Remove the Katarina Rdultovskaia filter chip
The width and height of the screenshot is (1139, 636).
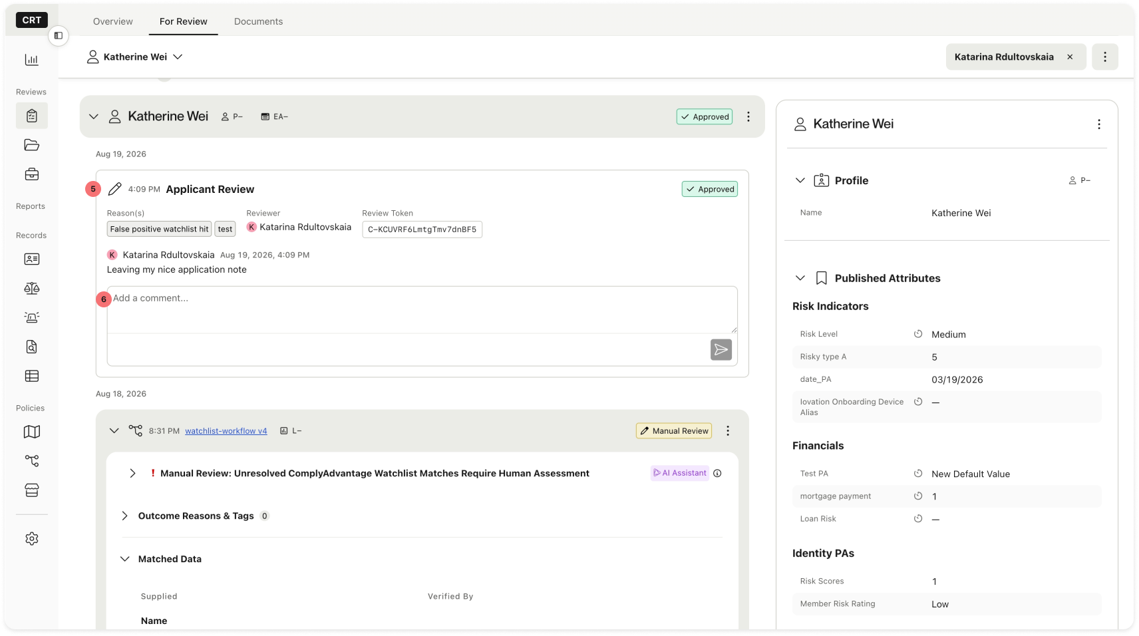point(1070,57)
